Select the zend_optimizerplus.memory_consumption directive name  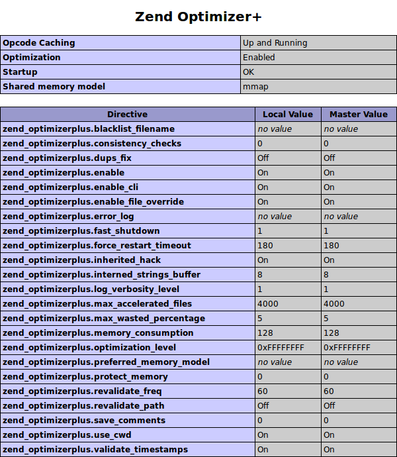pyautogui.click(x=98, y=333)
